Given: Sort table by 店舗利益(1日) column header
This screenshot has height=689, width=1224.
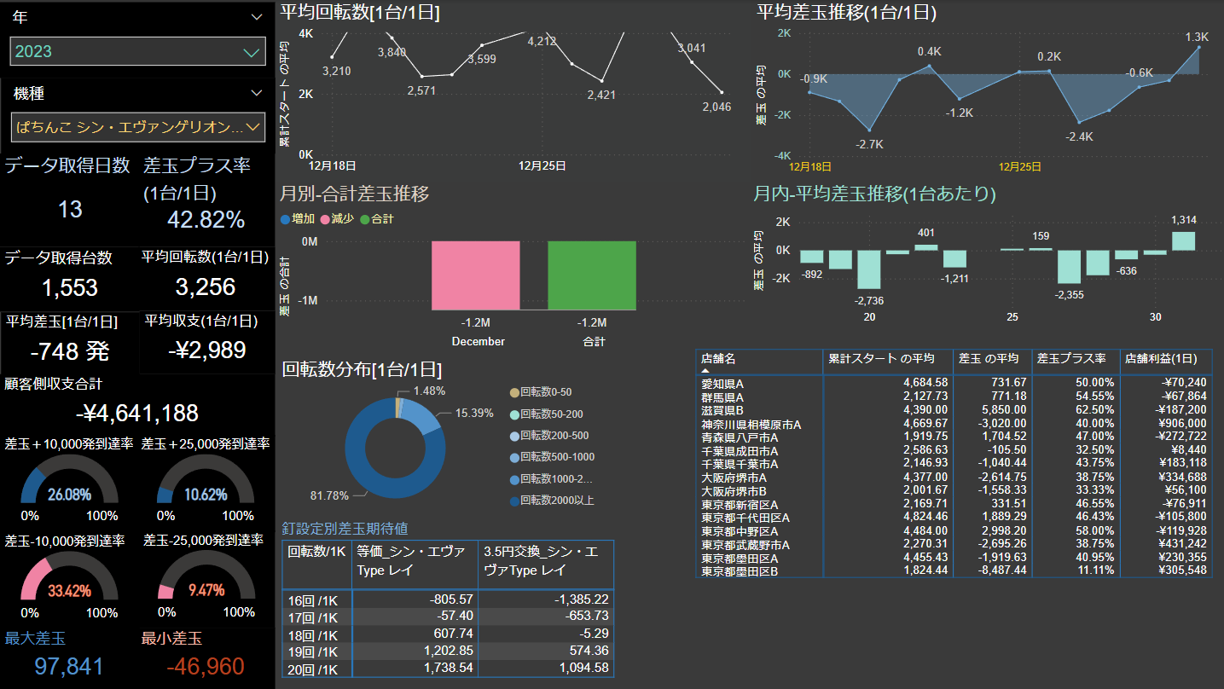Looking at the screenshot, I should coord(1164,359).
